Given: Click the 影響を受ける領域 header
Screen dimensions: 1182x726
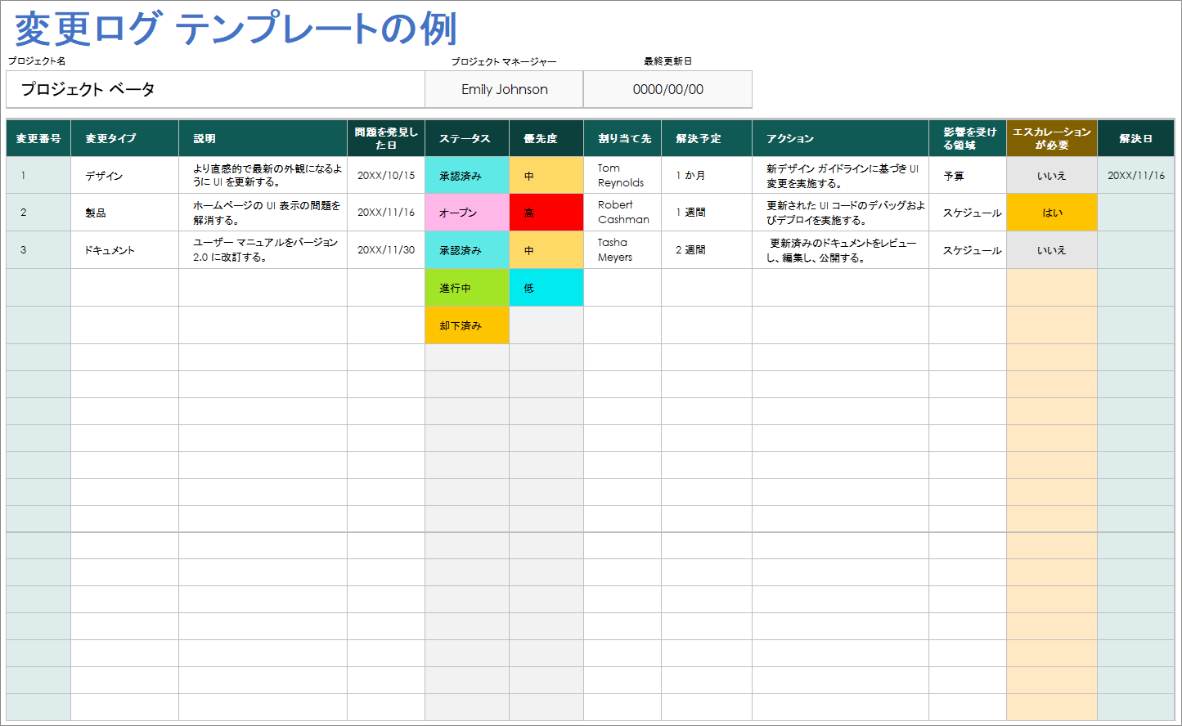Looking at the screenshot, I should (968, 138).
